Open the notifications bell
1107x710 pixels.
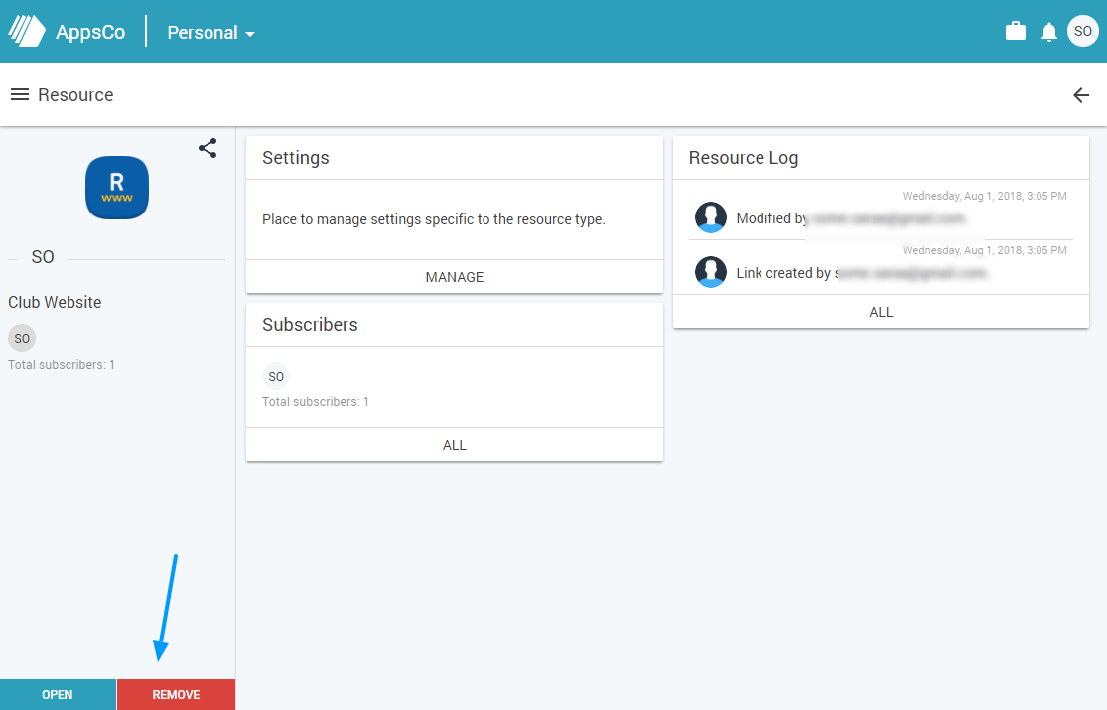pyautogui.click(x=1049, y=32)
